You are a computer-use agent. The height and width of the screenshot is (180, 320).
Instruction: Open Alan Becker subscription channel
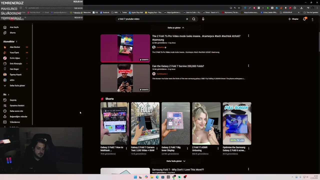(x=15, y=47)
